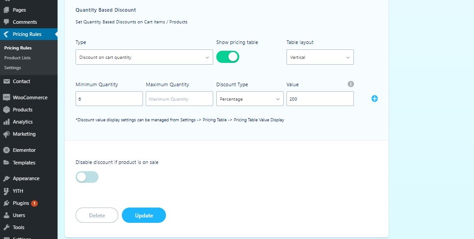Open the Type dropdown
Screen dimensions: 474x239
pos(144,57)
